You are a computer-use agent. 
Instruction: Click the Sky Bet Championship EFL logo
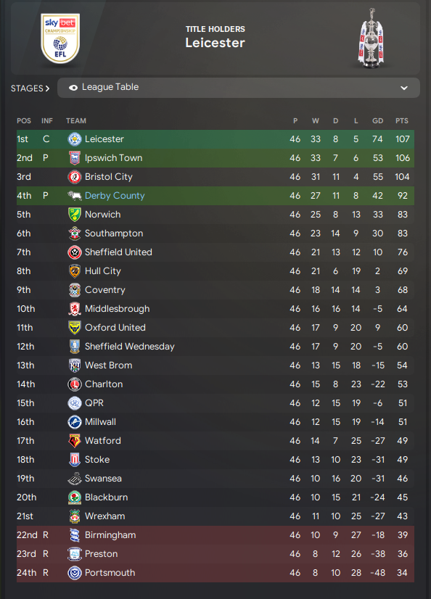tap(60, 38)
